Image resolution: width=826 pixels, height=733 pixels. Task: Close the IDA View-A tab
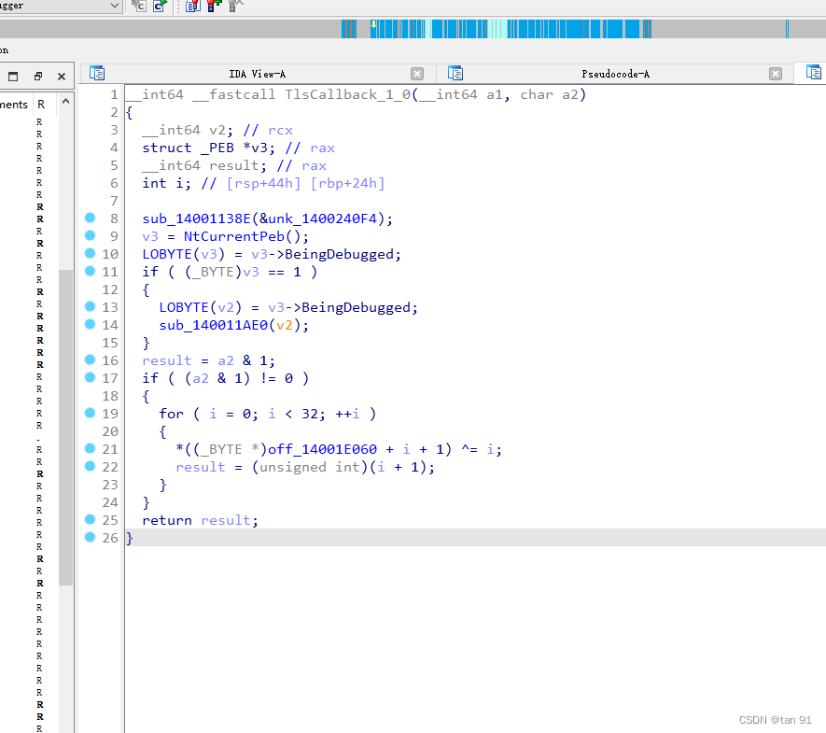pos(417,74)
